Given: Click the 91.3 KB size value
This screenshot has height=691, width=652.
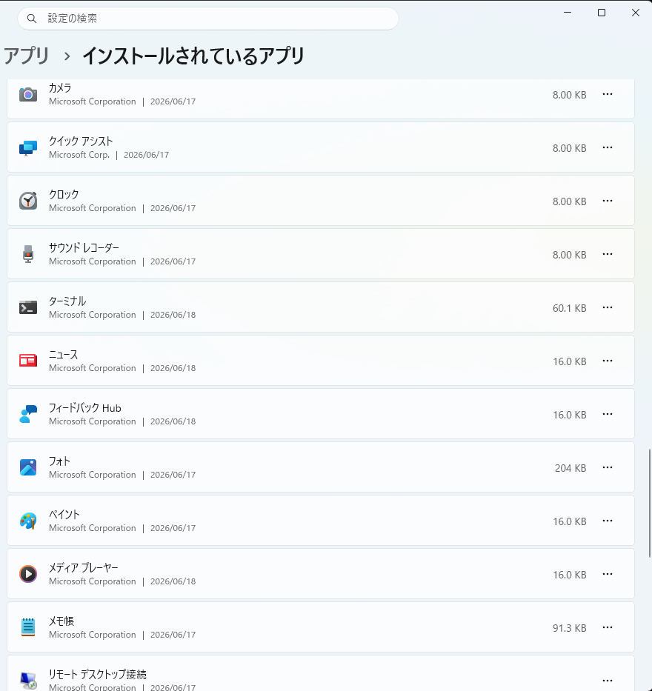Looking at the screenshot, I should tap(569, 628).
